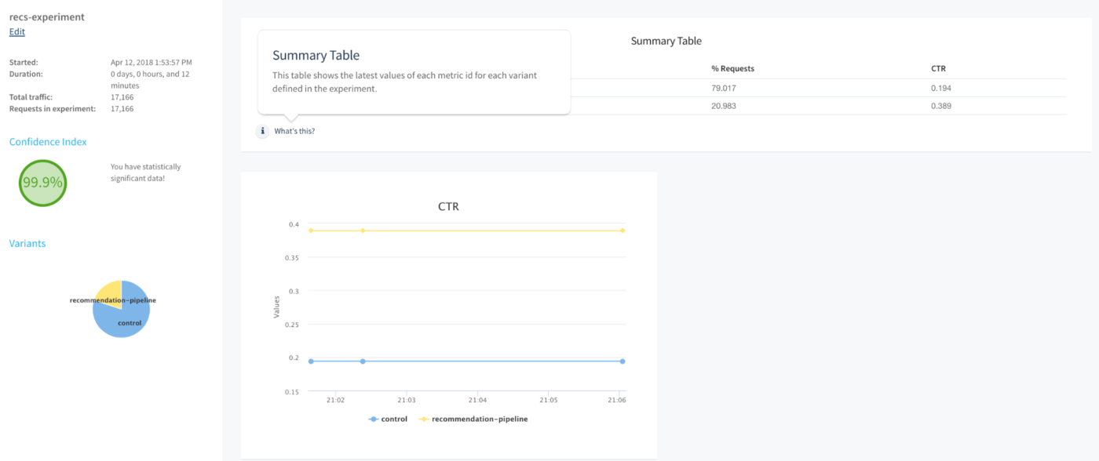The height and width of the screenshot is (461, 1099).
Task: Click rightmost data point on yellow line
Action: click(622, 230)
